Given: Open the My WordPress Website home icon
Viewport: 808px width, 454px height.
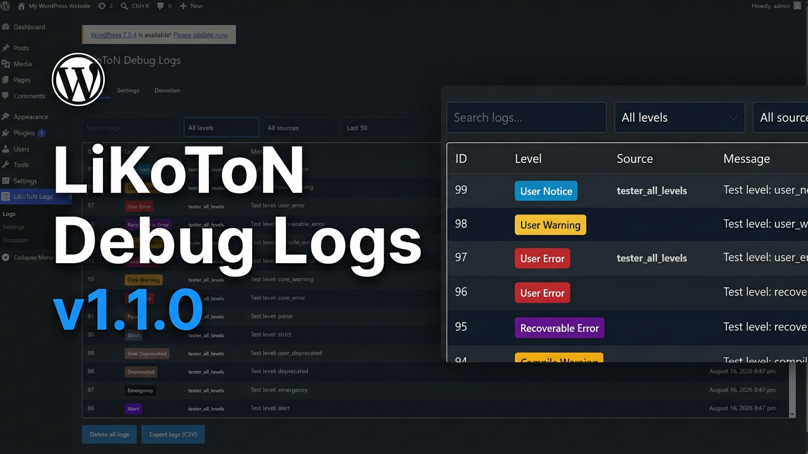Looking at the screenshot, I should (22, 6).
